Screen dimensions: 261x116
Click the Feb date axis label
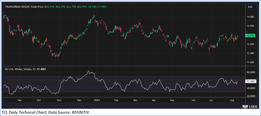click(x=116, y=100)
